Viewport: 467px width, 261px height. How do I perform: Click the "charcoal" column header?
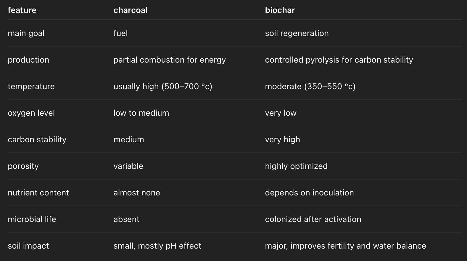(131, 10)
